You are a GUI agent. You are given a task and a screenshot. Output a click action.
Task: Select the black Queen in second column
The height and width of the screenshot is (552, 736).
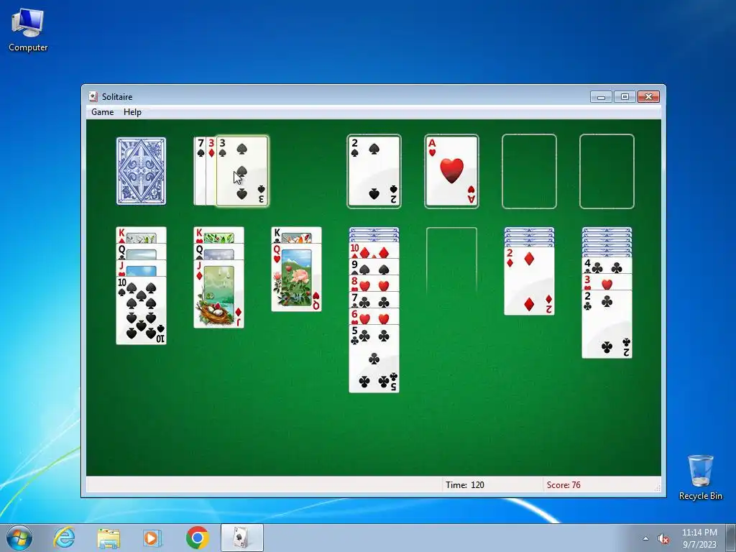[218, 252]
